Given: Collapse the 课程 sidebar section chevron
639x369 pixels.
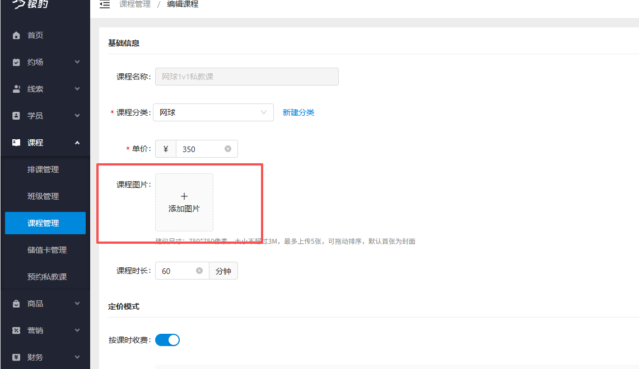Looking at the screenshot, I should pyautogui.click(x=77, y=142).
